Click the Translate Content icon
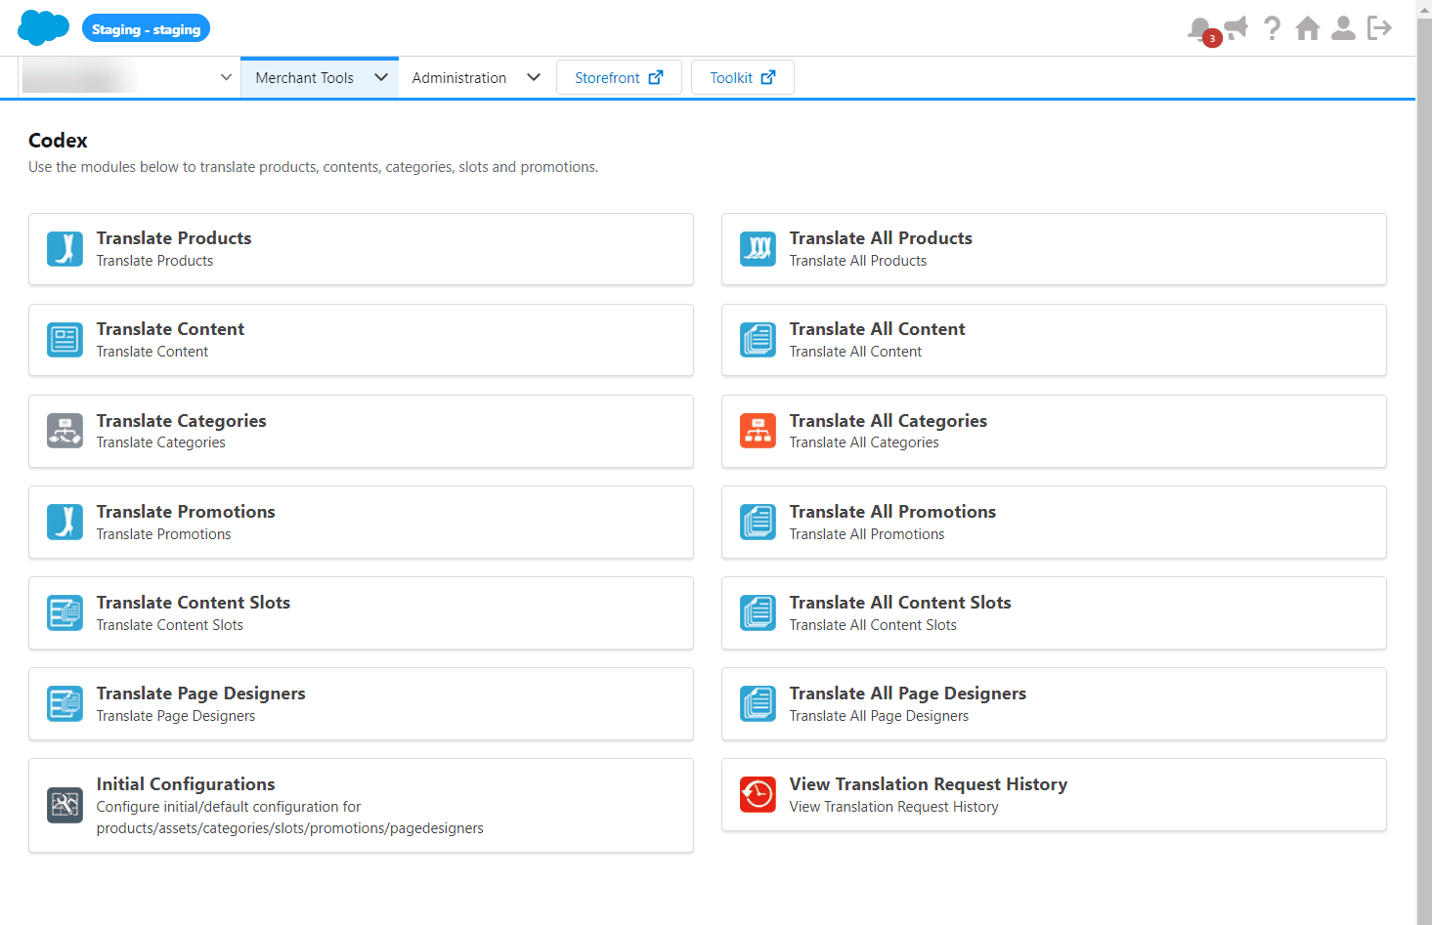This screenshot has height=925, width=1432. (65, 340)
